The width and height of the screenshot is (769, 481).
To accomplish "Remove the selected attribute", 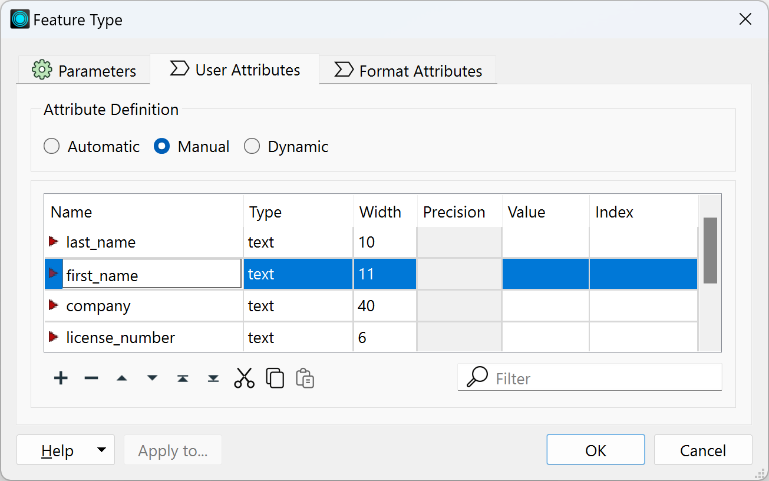I will point(91,377).
